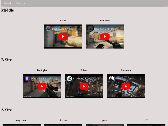Open more options on NEW Dust 2 smoke video
Viewport: 168px width, 126px height.
point(140,78)
